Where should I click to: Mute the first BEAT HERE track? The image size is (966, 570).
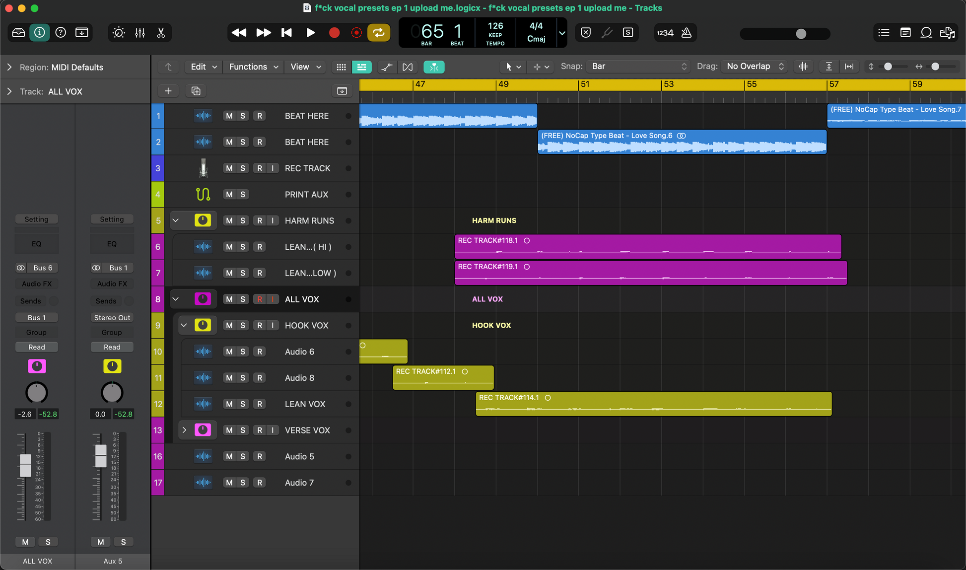(229, 116)
